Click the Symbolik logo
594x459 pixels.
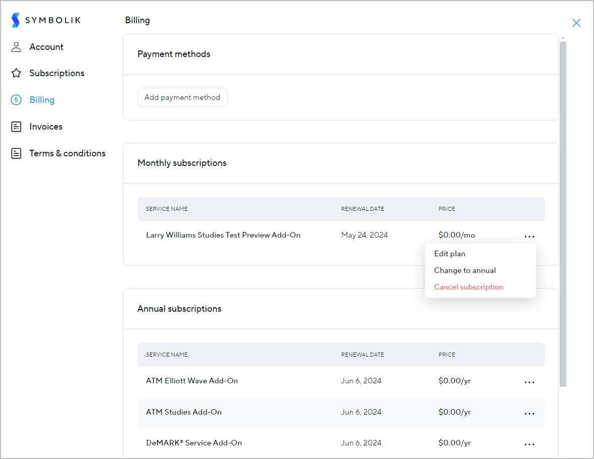[x=46, y=20]
